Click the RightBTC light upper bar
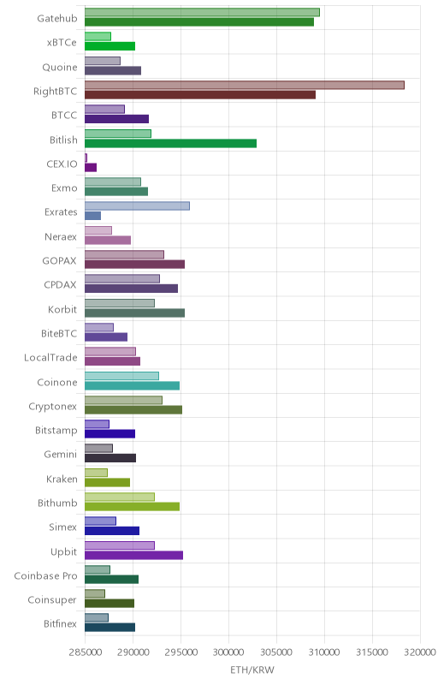438x685 pixels. point(245,85)
